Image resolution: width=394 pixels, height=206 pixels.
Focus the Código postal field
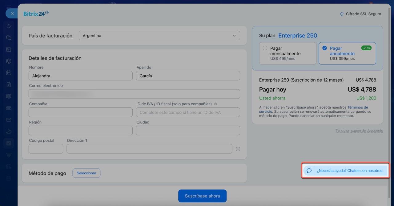click(x=46, y=149)
